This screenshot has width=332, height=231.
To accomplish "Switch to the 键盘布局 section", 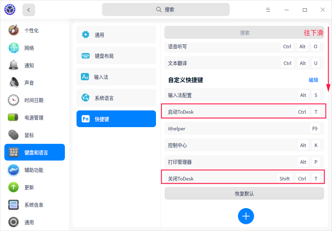I will pos(116,56).
